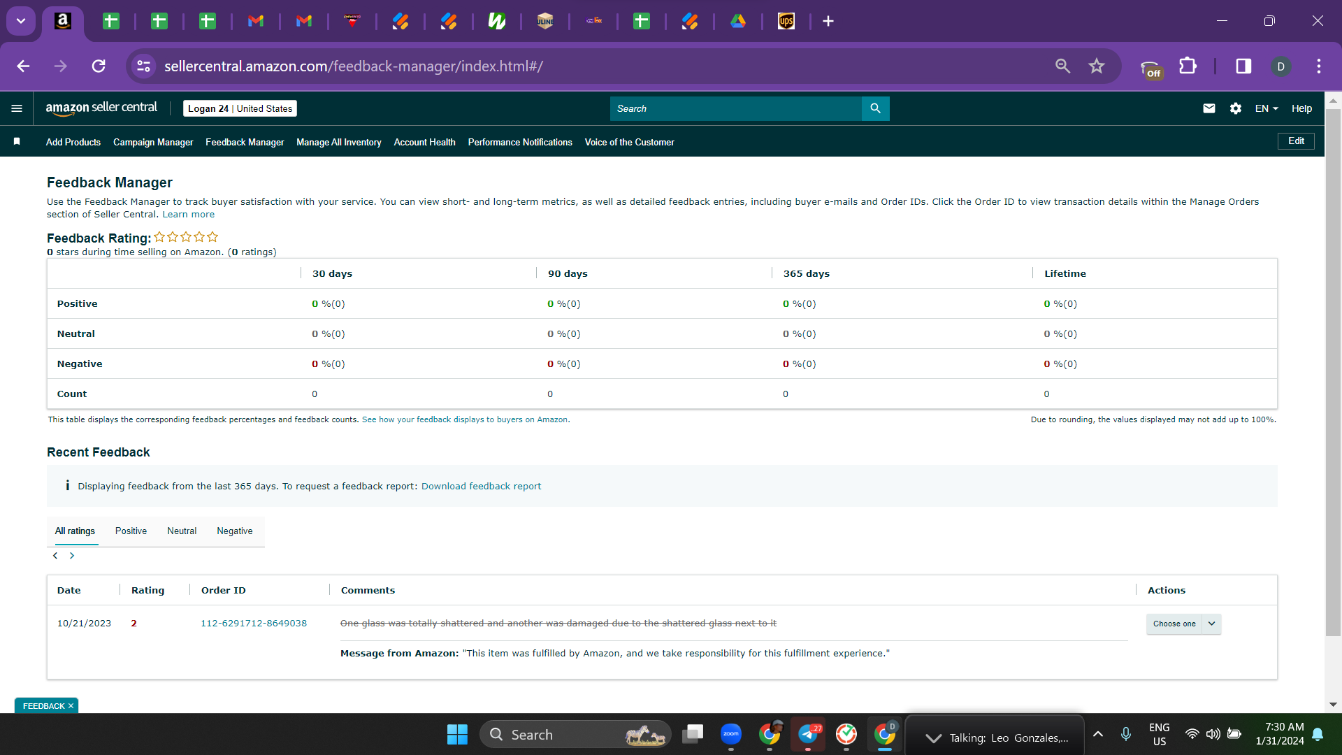The image size is (1342, 755).
Task: Select the Negative feedback tab
Action: click(x=235, y=531)
